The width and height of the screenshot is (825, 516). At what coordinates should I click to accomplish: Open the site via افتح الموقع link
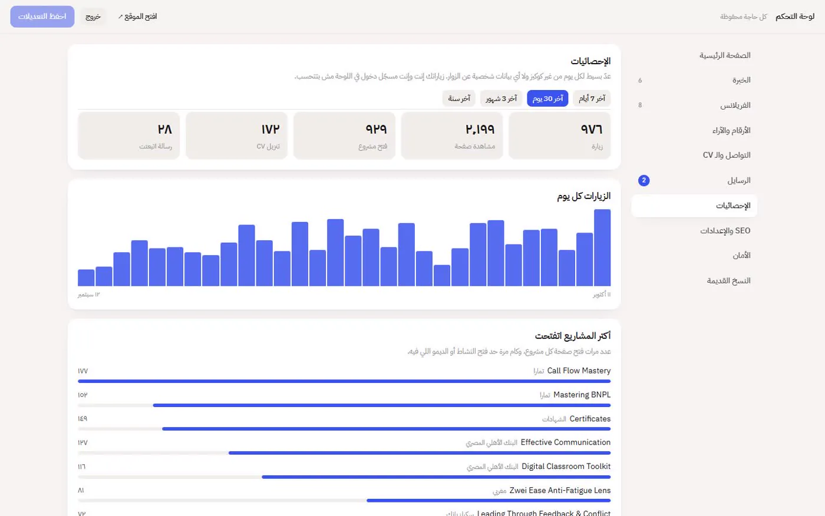pyautogui.click(x=137, y=16)
